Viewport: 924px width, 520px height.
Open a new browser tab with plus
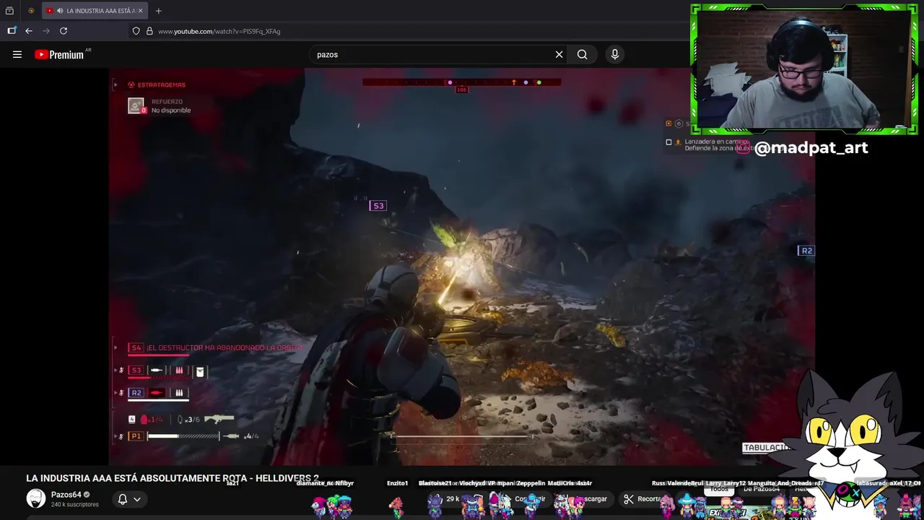point(158,11)
